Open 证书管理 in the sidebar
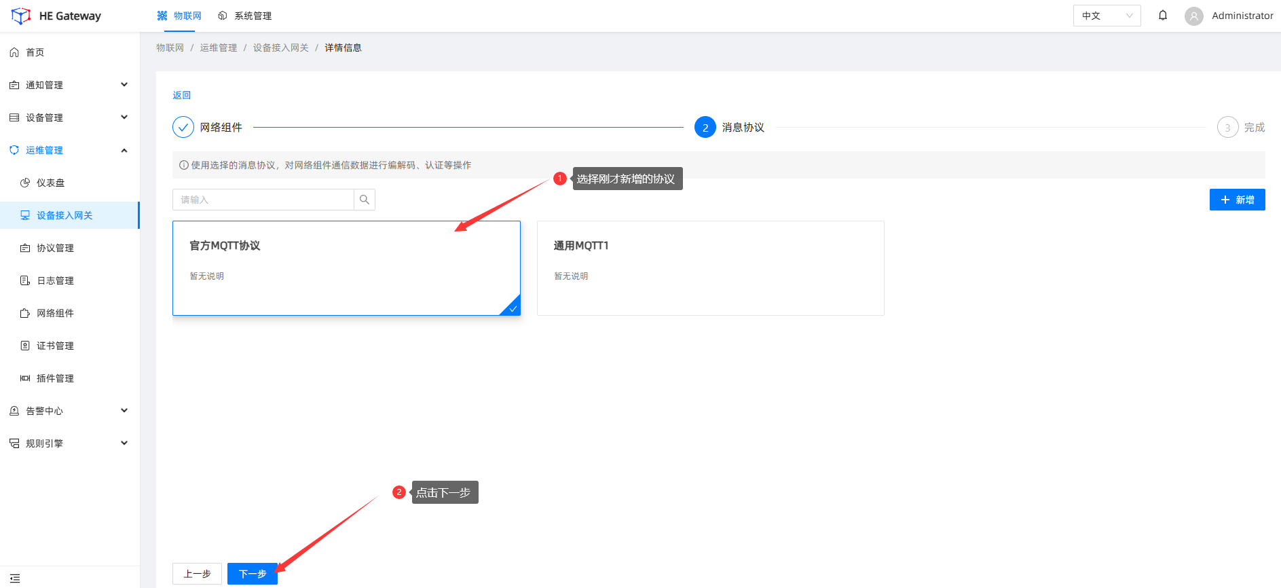Viewport: 1281px width, 588px height. [x=55, y=346]
